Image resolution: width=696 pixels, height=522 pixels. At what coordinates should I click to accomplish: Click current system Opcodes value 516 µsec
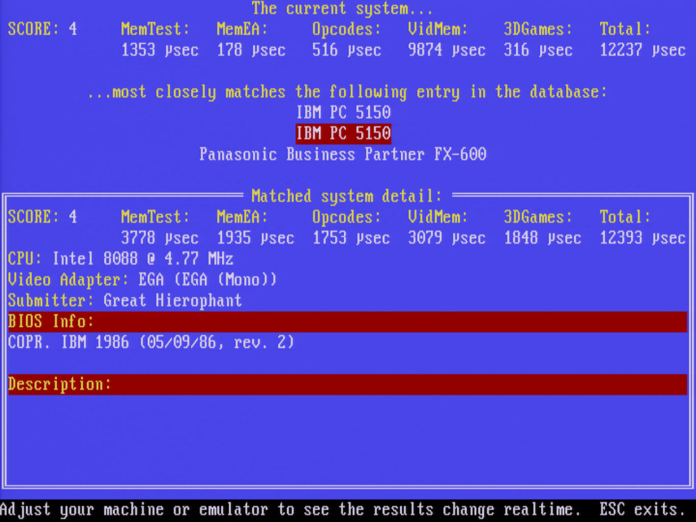pos(347,50)
